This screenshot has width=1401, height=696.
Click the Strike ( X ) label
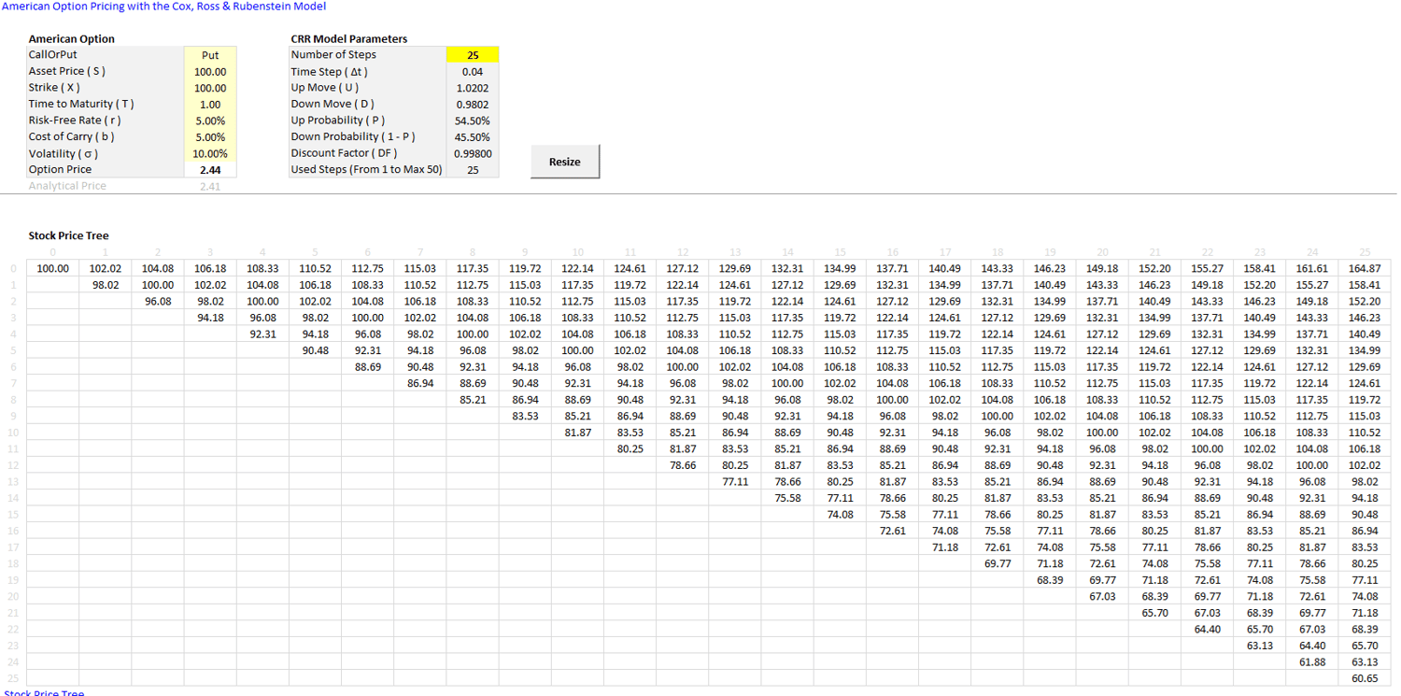[54, 88]
